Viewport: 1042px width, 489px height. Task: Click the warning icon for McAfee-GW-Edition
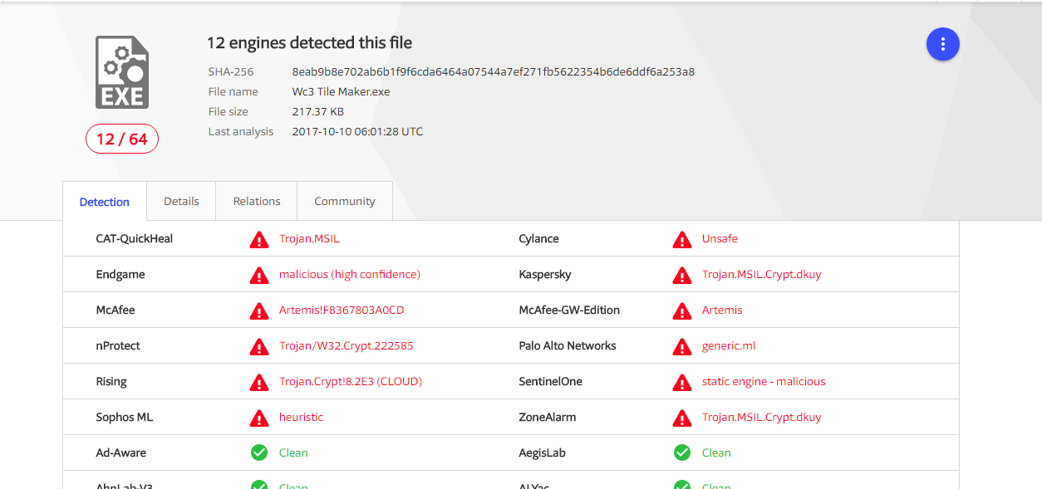[x=682, y=311]
